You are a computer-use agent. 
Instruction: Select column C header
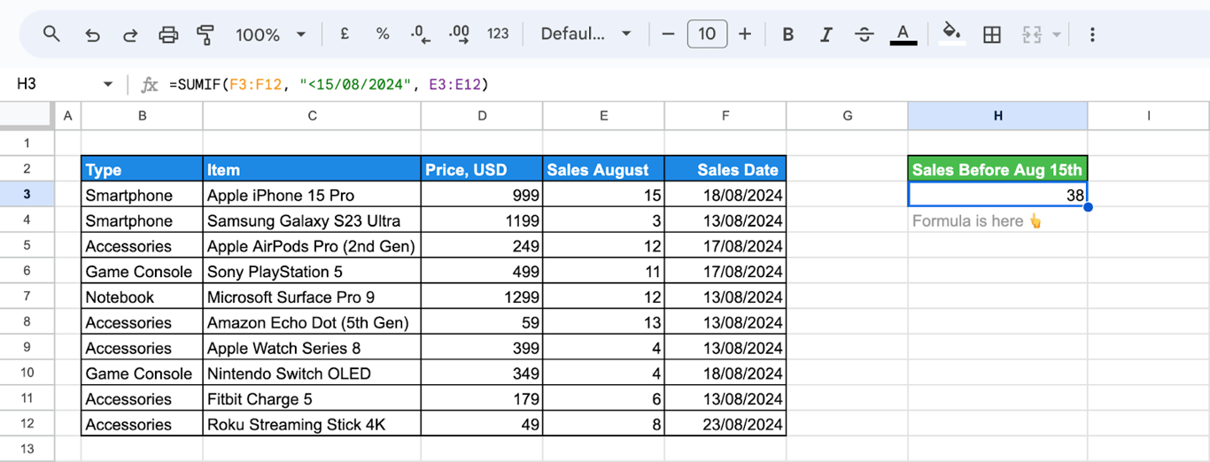(x=312, y=116)
